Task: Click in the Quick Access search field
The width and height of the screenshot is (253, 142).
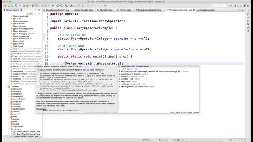Action: coord(219,6)
